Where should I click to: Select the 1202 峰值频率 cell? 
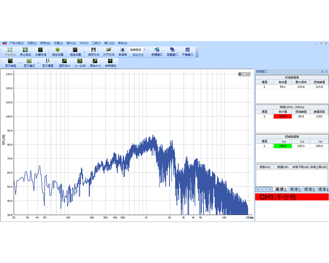click(x=320, y=116)
